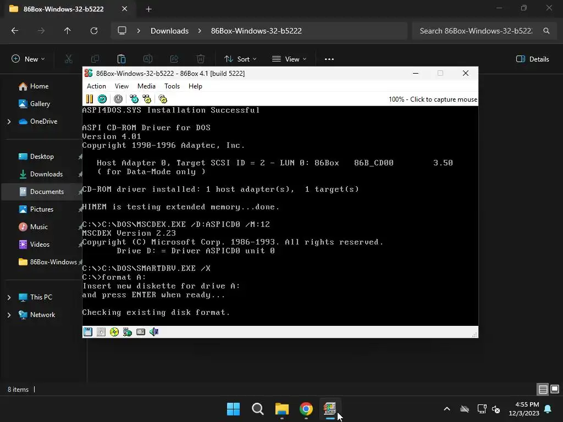Open the See more ellipsis menu
This screenshot has width=563, height=422.
click(x=329, y=59)
